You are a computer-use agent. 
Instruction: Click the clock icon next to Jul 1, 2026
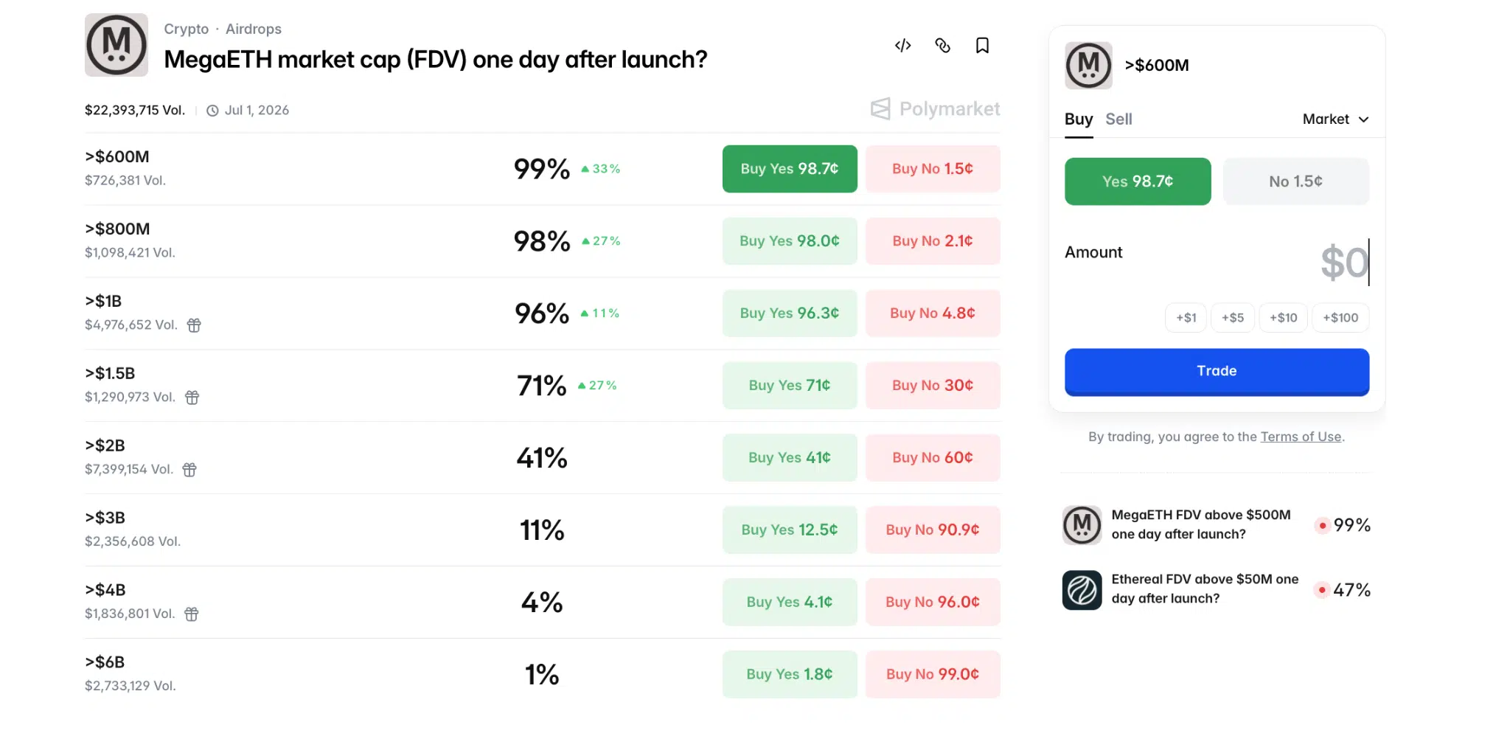pyautogui.click(x=212, y=111)
